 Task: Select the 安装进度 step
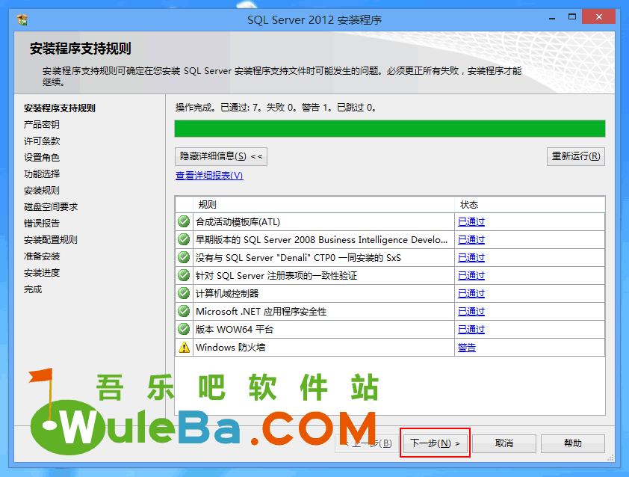(42, 273)
